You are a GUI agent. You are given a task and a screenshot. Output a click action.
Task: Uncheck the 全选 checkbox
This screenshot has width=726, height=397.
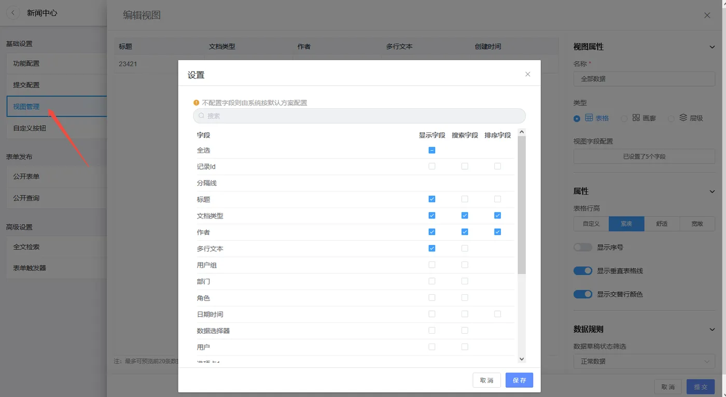click(x=431, y=150)
